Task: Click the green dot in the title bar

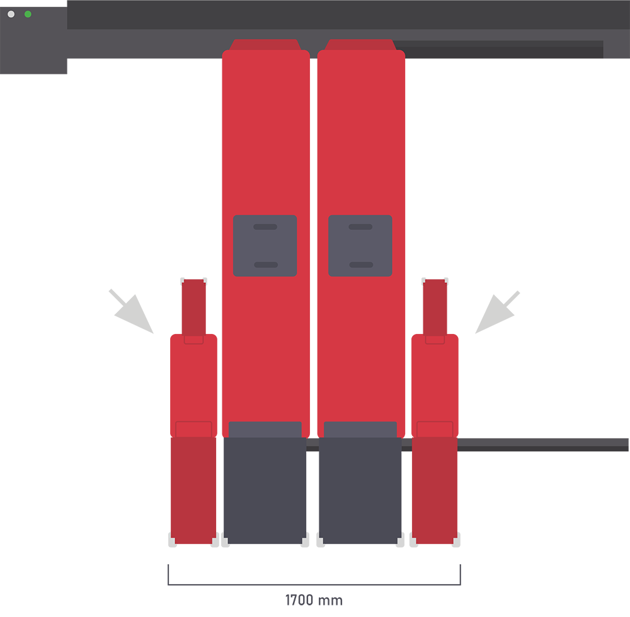Action: click(x=28, y=14)
